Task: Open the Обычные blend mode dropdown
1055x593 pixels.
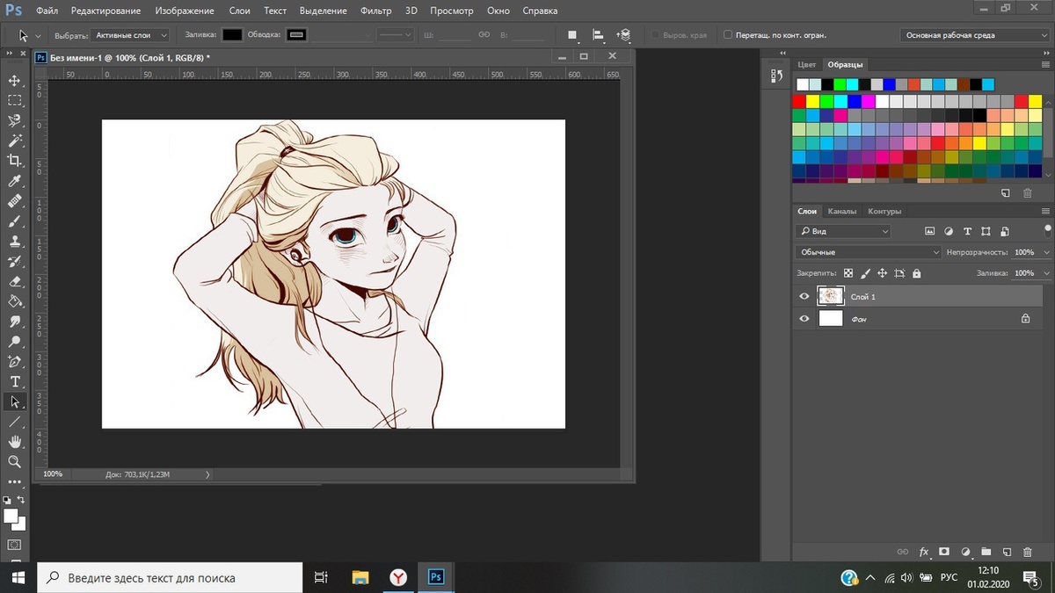Action: [868, 252]
